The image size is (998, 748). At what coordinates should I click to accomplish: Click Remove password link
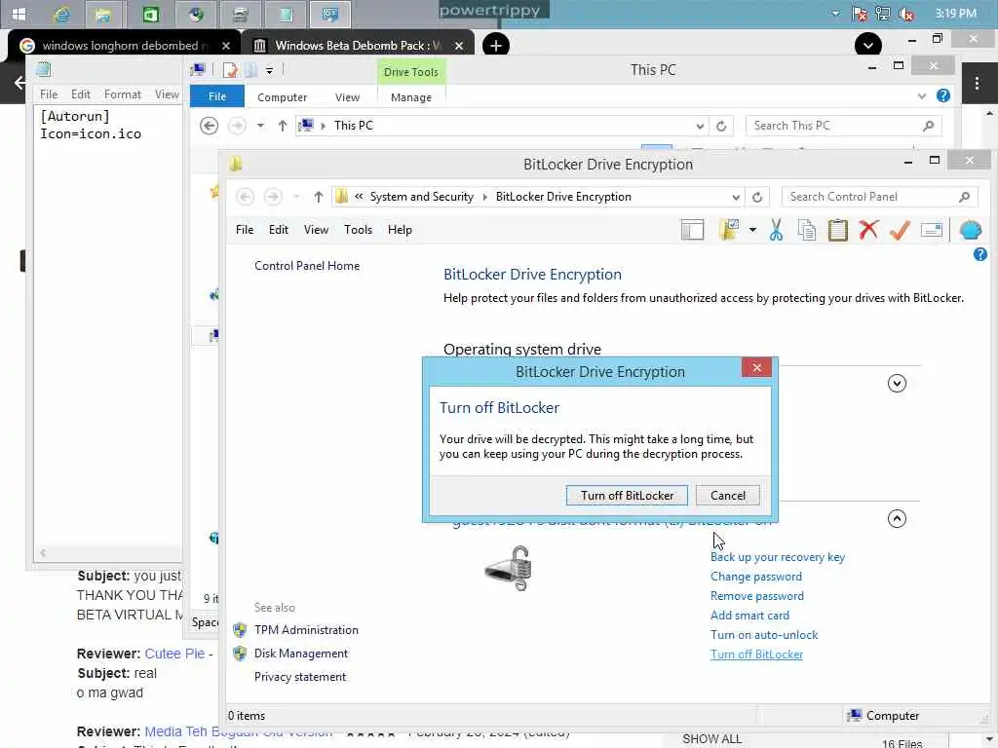pos(756,596)
